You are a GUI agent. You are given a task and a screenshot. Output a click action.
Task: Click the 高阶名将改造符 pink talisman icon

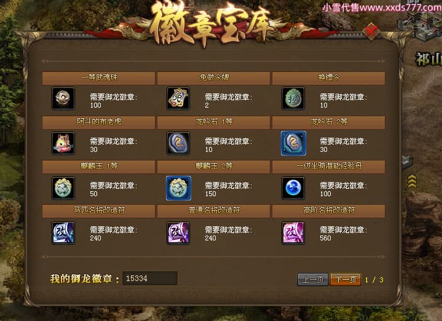293,232
